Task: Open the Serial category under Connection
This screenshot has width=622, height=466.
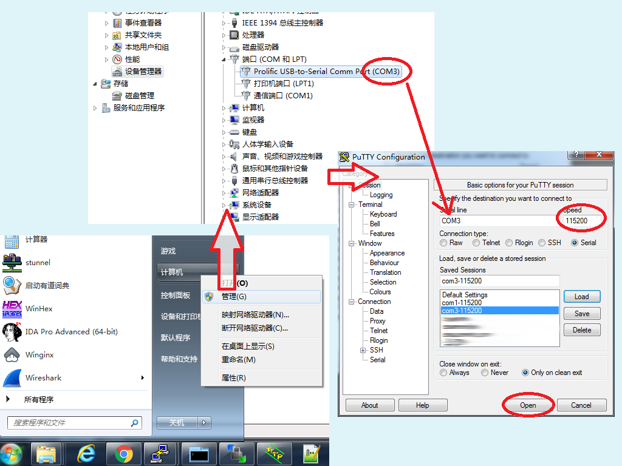Action: click(377, 360)
